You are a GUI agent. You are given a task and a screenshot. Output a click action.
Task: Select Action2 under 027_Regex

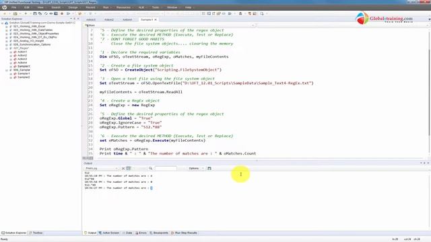click(22, 55)
